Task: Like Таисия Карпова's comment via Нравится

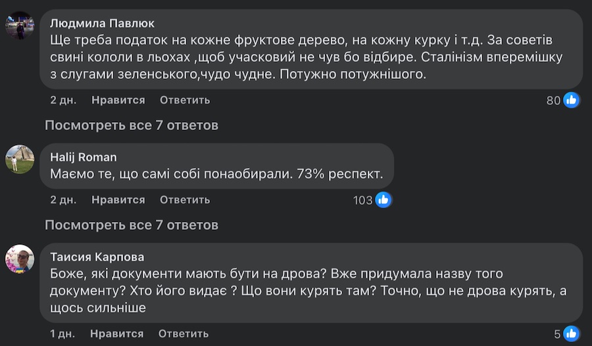Action: pyautogui.click(x=118, y=334)
